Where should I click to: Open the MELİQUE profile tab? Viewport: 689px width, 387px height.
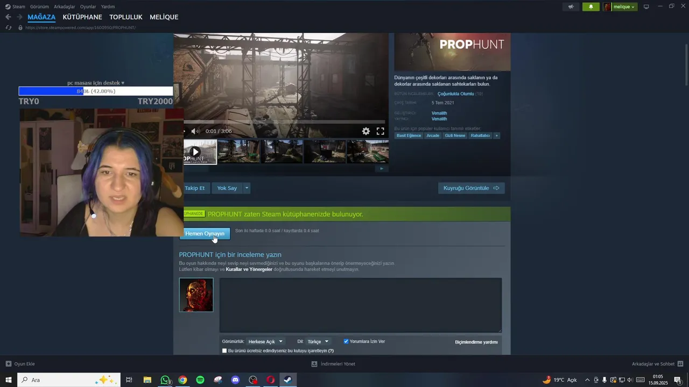pos(164,17)
